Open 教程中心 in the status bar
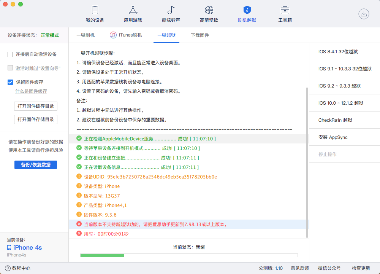The width and height of the screenshot is (380, 274). pos(21,268)
